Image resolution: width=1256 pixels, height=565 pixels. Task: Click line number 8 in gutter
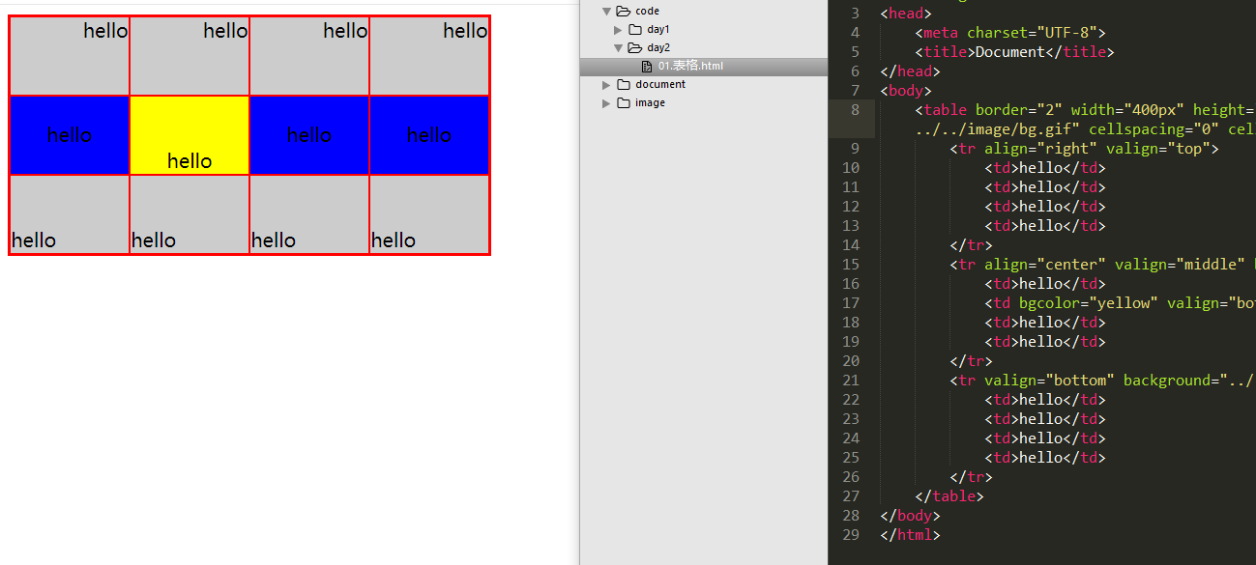[855, 110]
